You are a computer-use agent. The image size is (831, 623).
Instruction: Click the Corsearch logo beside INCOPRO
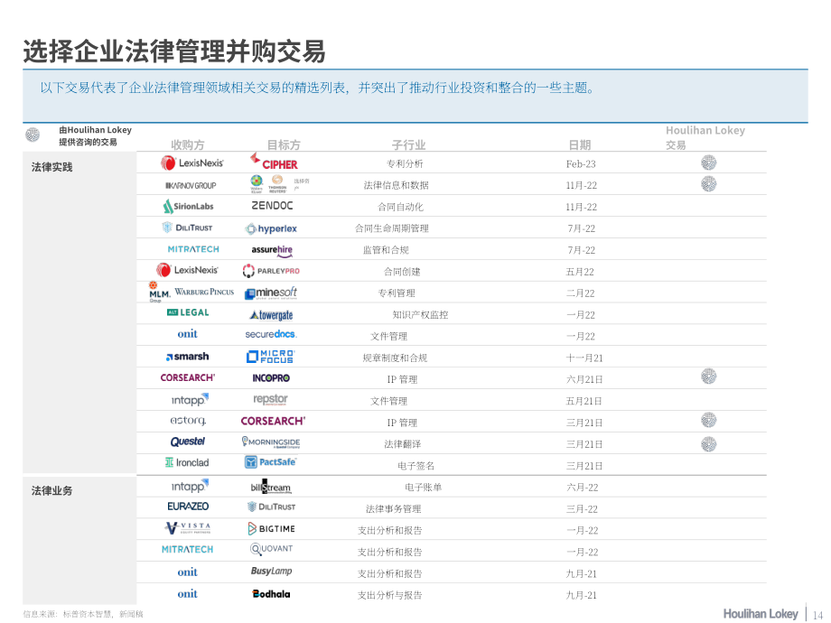coord(188,377)
